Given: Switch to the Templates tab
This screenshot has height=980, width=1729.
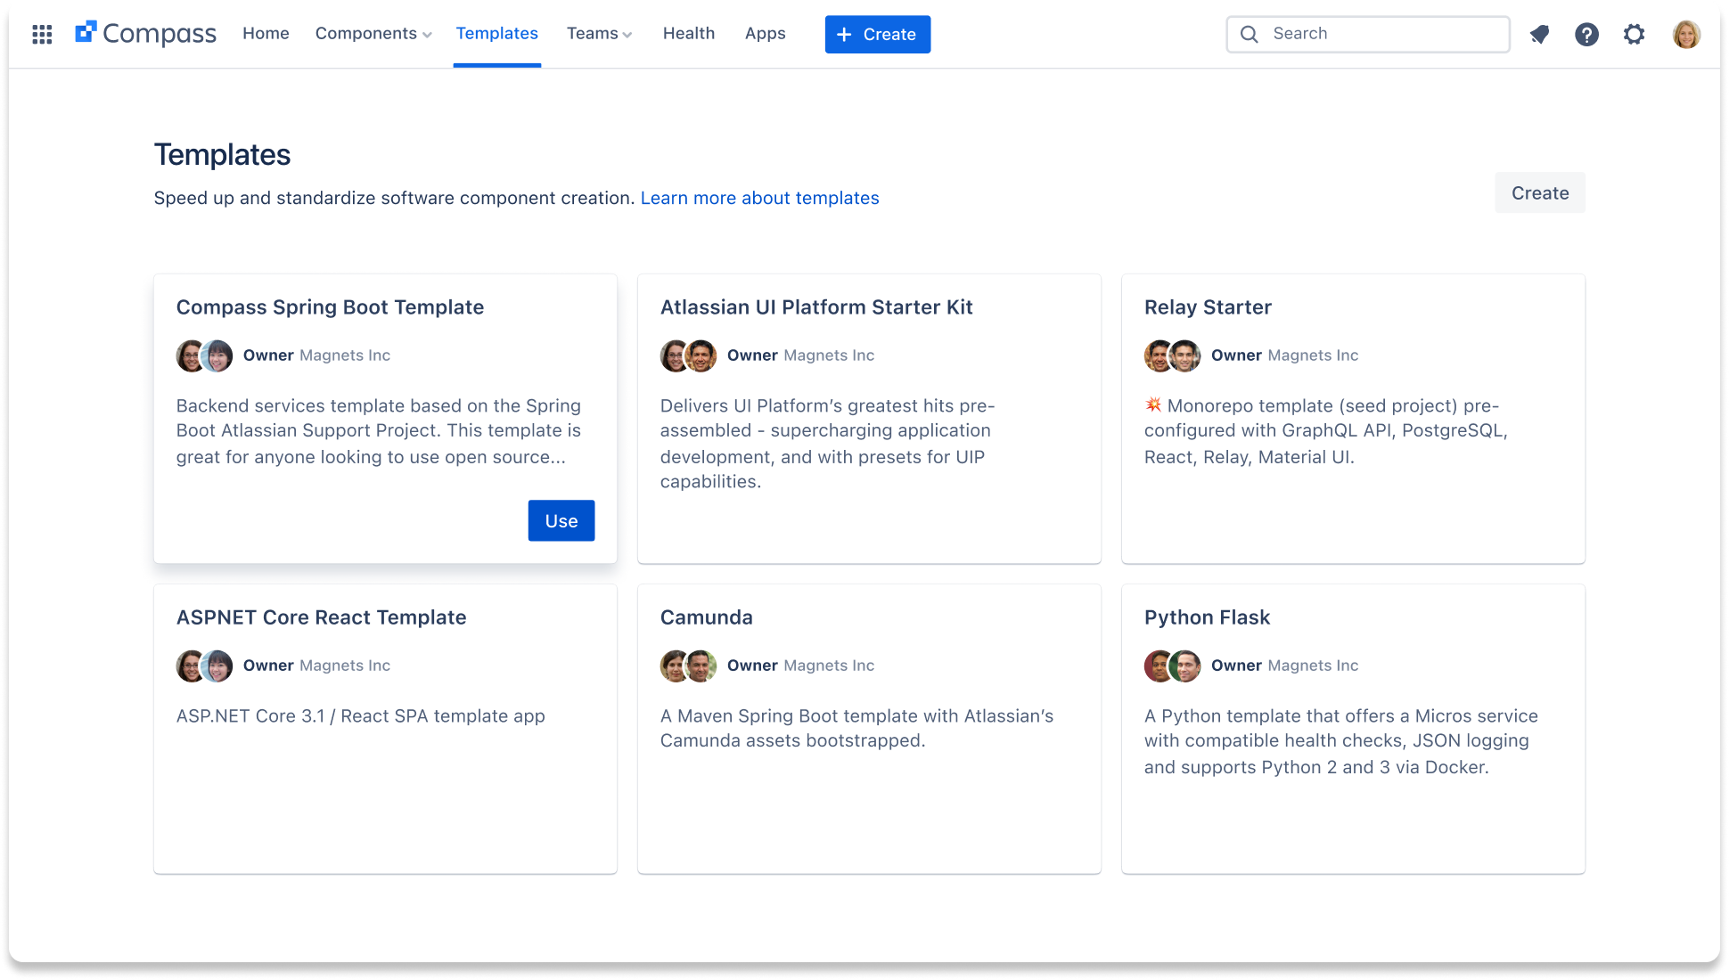Looking at the screenshot, I should coord(496,33).
